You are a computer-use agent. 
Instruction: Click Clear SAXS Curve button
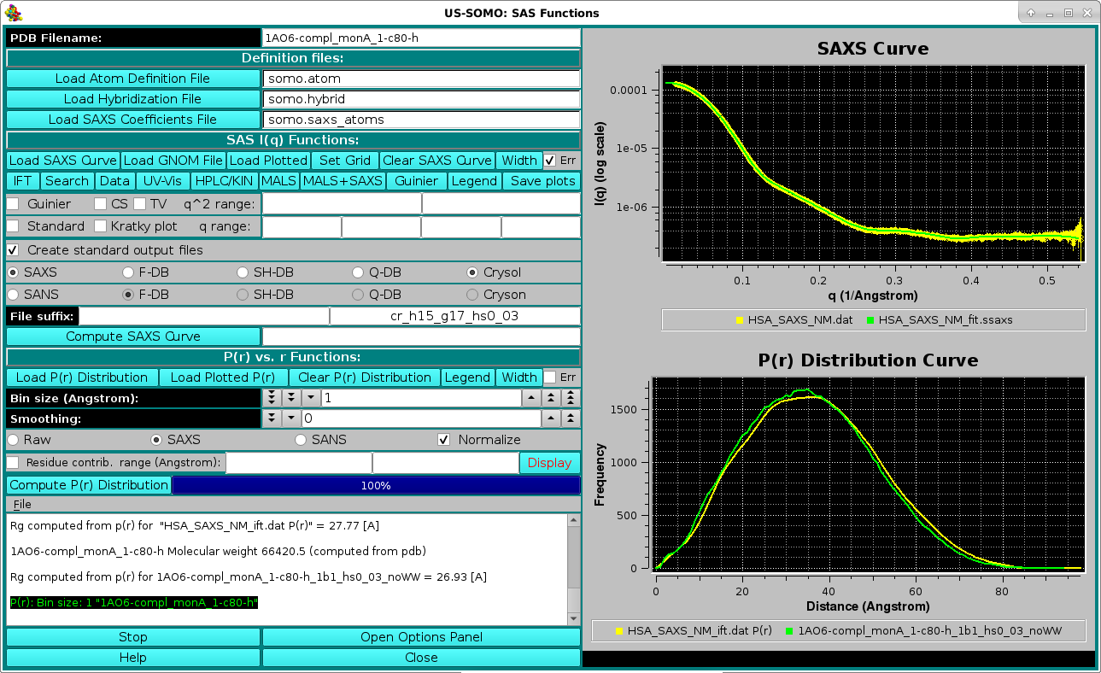[x=437, y=161]
